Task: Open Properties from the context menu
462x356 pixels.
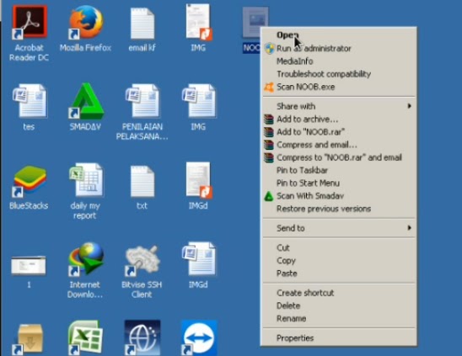Action: click(339, 338)
